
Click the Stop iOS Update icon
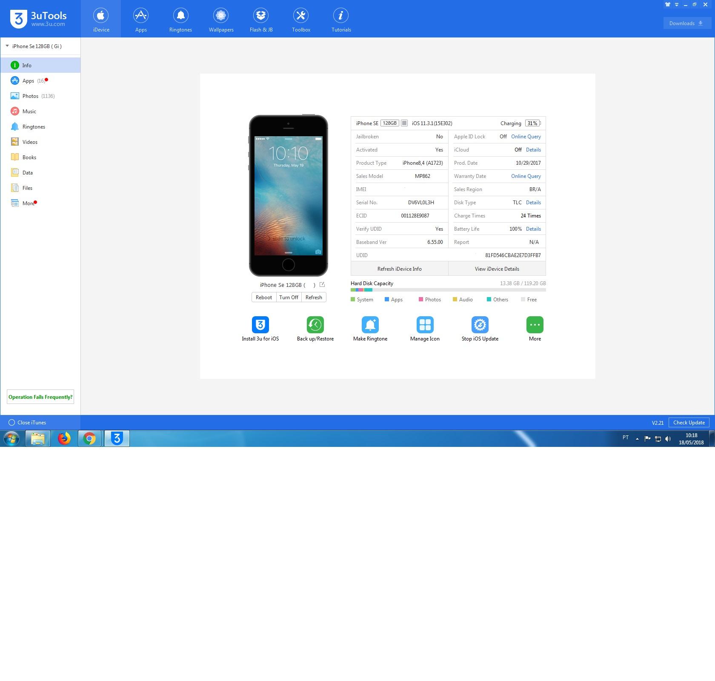click(480, 325)
